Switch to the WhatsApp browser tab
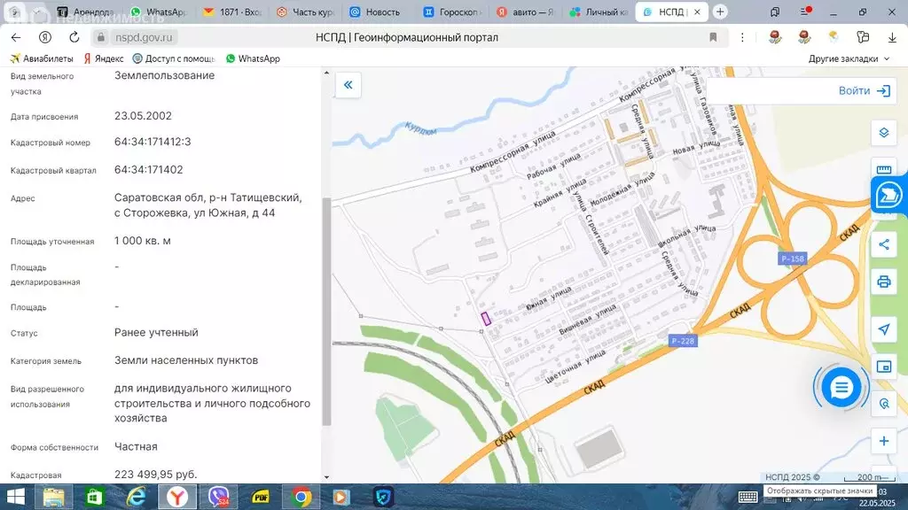908x510 pixels. pos(159,12)
